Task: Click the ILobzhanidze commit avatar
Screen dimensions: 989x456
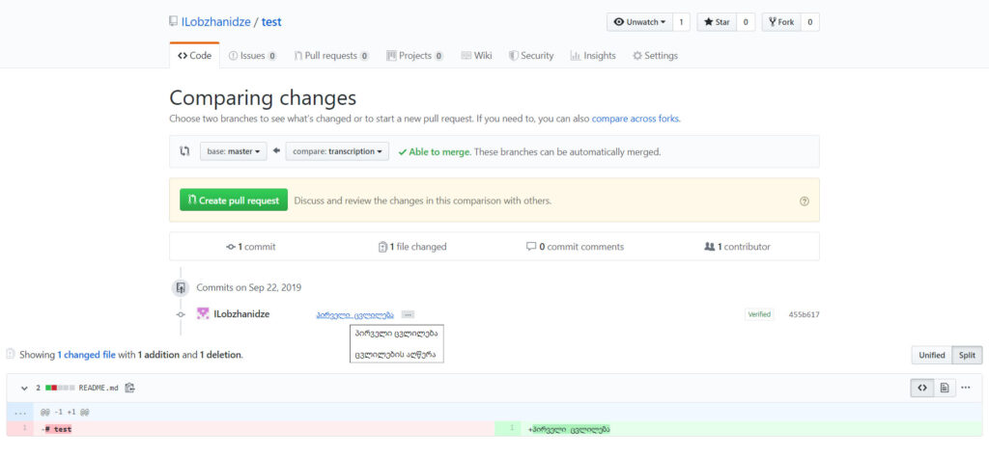Action: (203, 314)
